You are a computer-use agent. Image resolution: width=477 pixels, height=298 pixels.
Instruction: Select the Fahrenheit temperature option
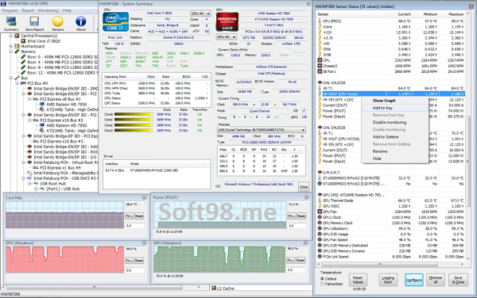point(322,284)
